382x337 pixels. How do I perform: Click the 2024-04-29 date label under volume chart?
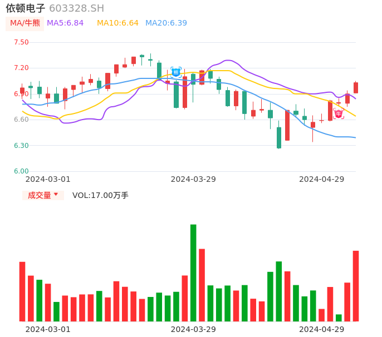[321, 329]
